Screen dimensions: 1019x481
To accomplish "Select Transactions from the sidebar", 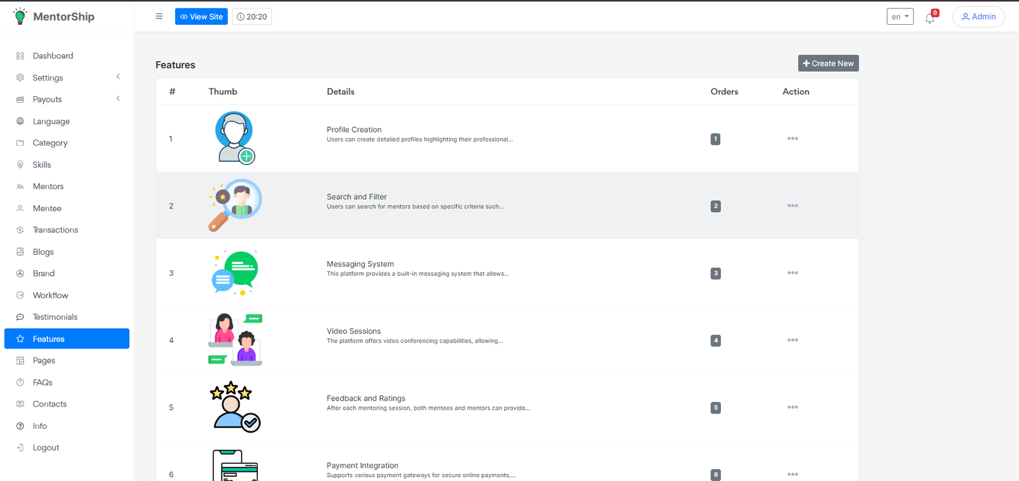I will tap(55, 230).
